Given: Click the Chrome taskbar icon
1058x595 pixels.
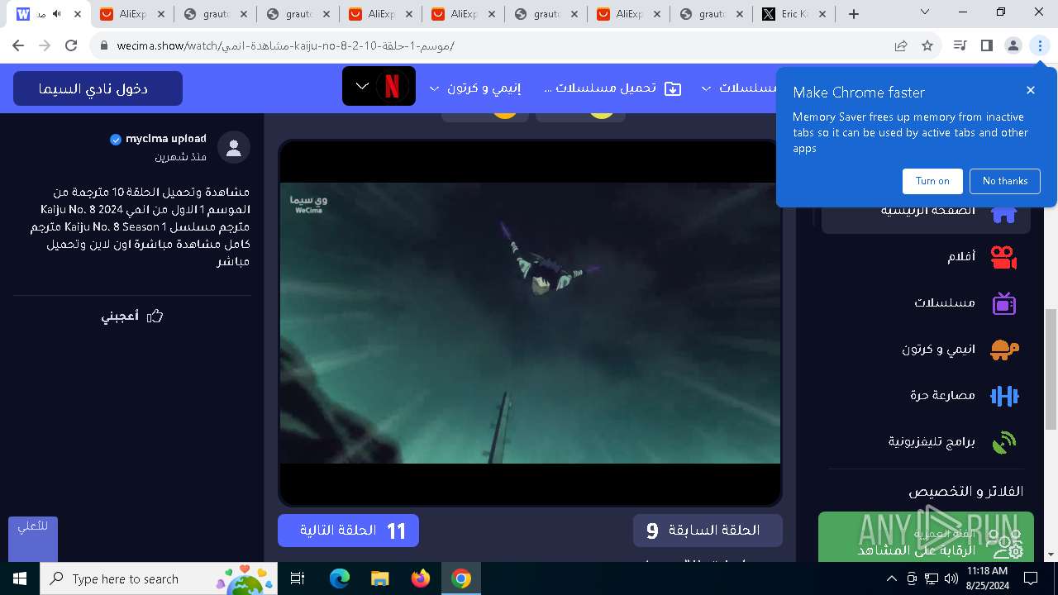Looking at the screenshot, I should click(461, 578).
